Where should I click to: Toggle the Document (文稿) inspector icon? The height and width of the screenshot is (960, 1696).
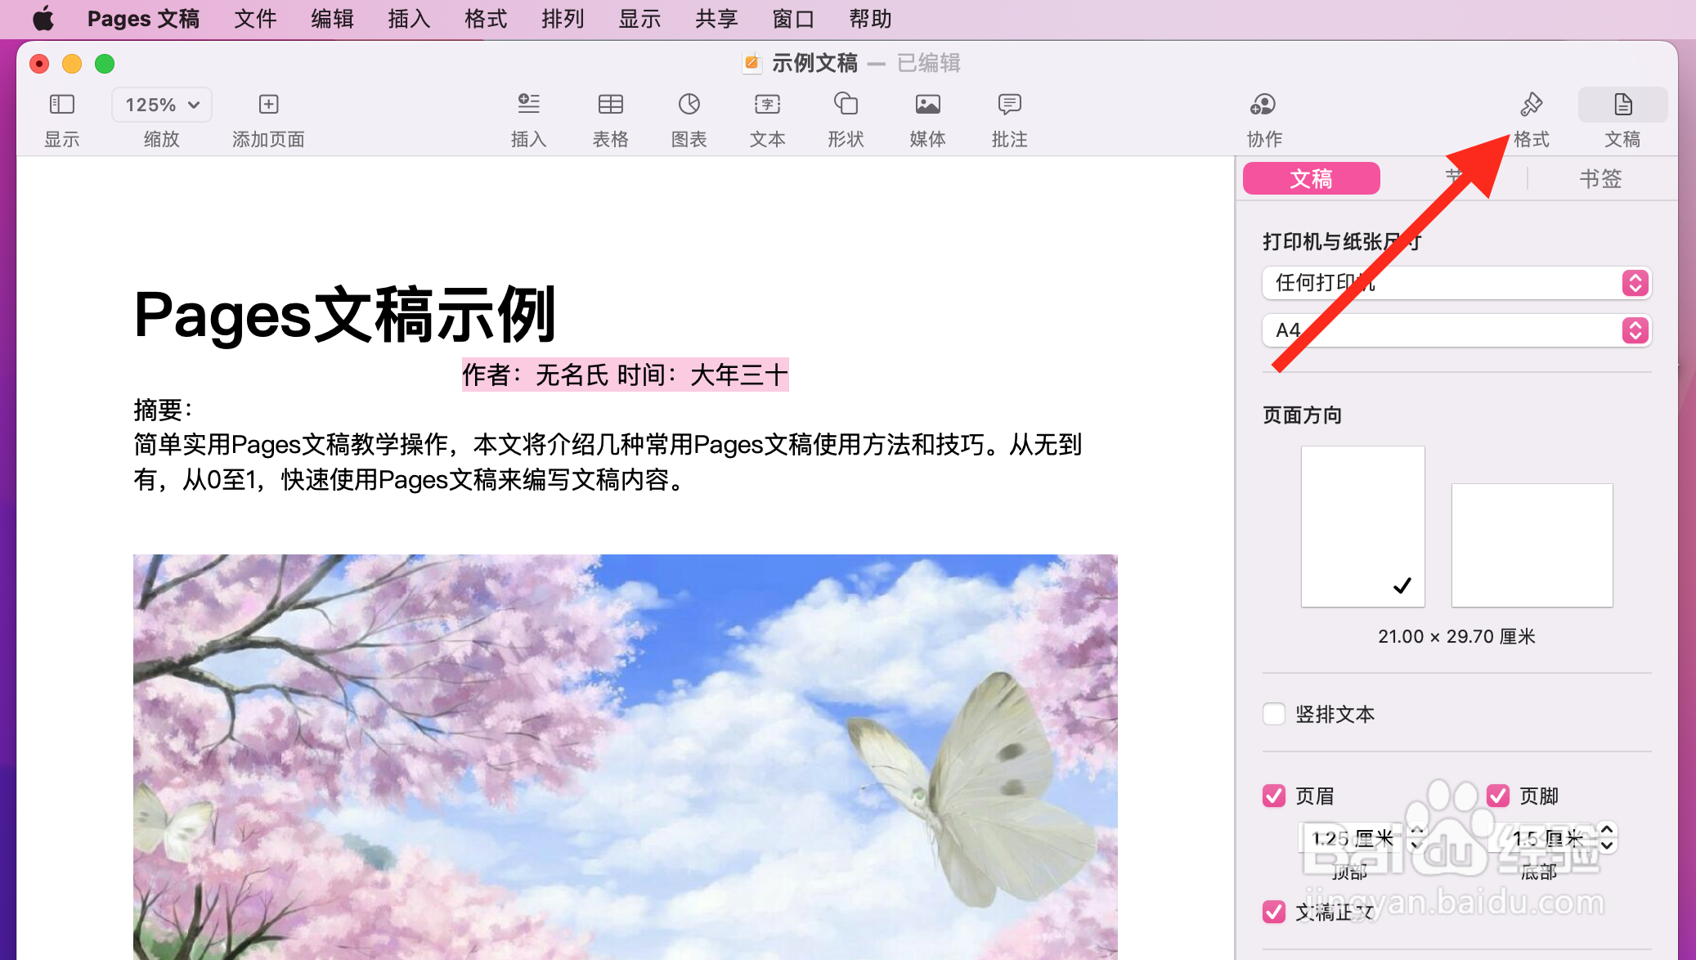pyautogui.click(x=1622, y=104)
